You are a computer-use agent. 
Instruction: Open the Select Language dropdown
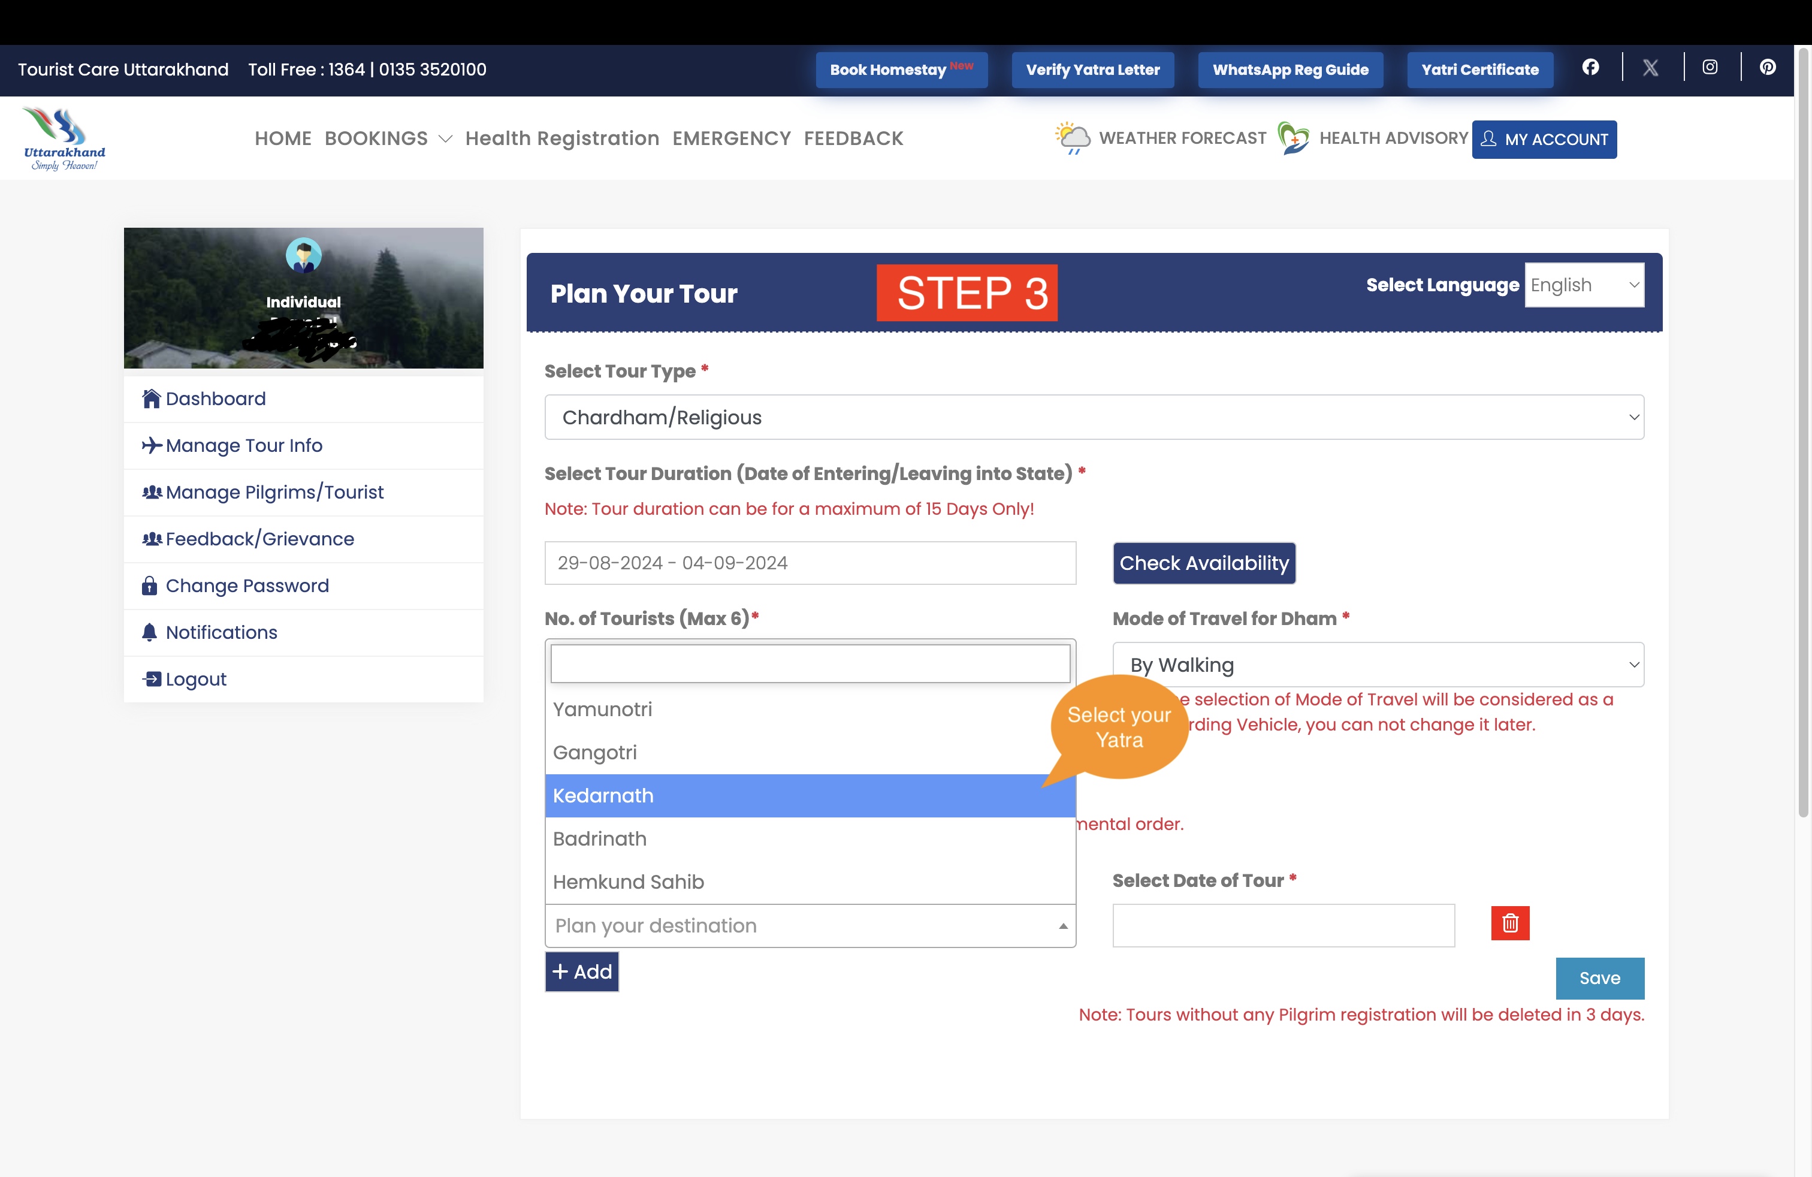click(x=1584, y=285)
